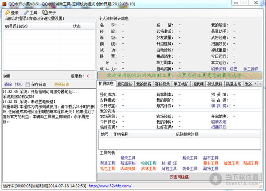
Task: Click the 成熟剩余时间 column header
Action: 197,134
